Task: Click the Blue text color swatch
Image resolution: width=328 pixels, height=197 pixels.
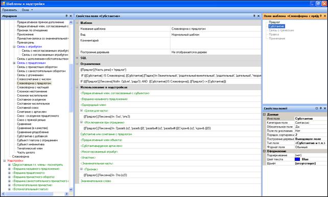Action: click(x=297, y=159)
